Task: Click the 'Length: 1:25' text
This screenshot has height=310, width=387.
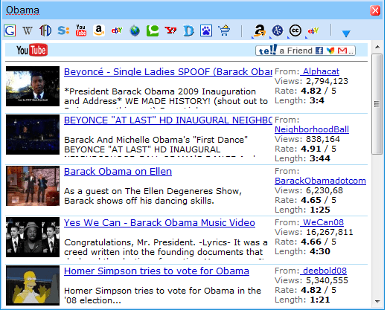Action: click(302, 210)
